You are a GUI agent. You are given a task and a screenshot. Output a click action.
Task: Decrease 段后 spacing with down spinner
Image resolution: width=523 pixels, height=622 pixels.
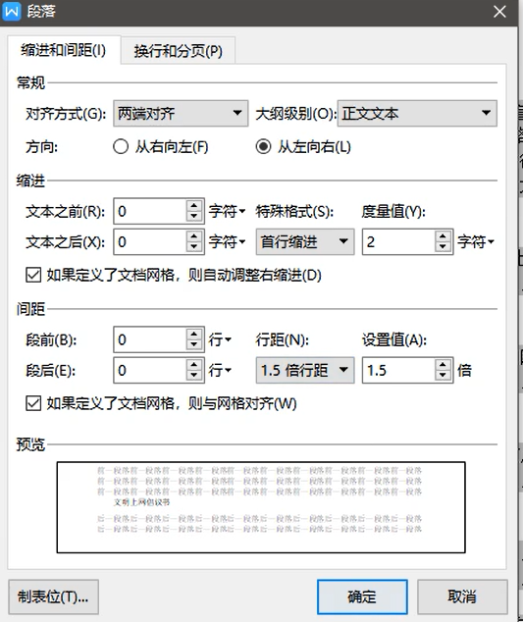coord(194,376)
